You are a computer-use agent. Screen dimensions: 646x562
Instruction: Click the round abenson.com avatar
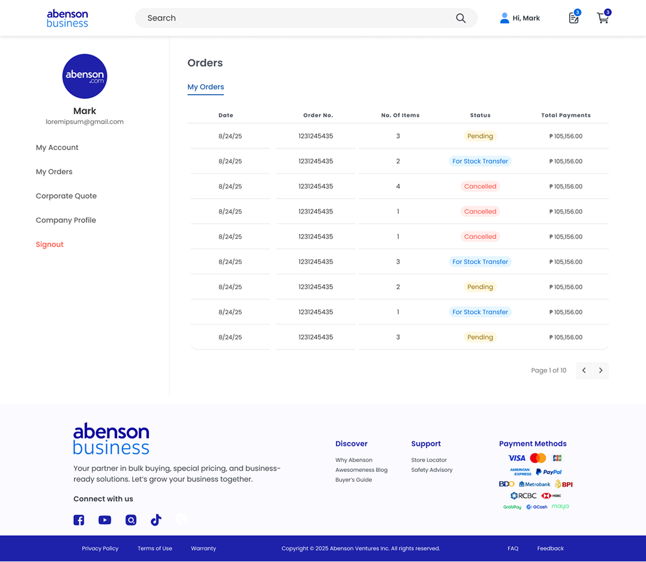(84, 76)
